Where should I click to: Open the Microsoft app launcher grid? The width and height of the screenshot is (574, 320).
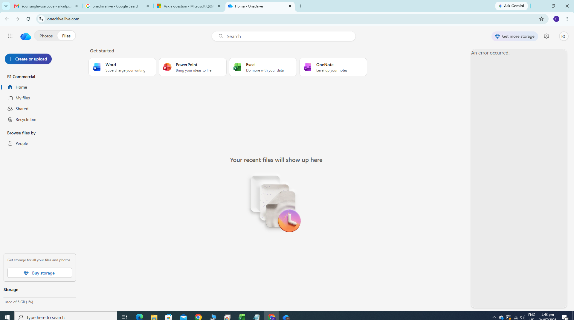coord(10,36)
